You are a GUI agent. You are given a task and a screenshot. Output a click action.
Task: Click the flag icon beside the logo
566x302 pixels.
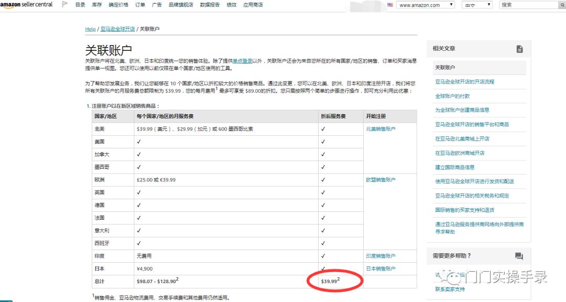coord(65,5)
